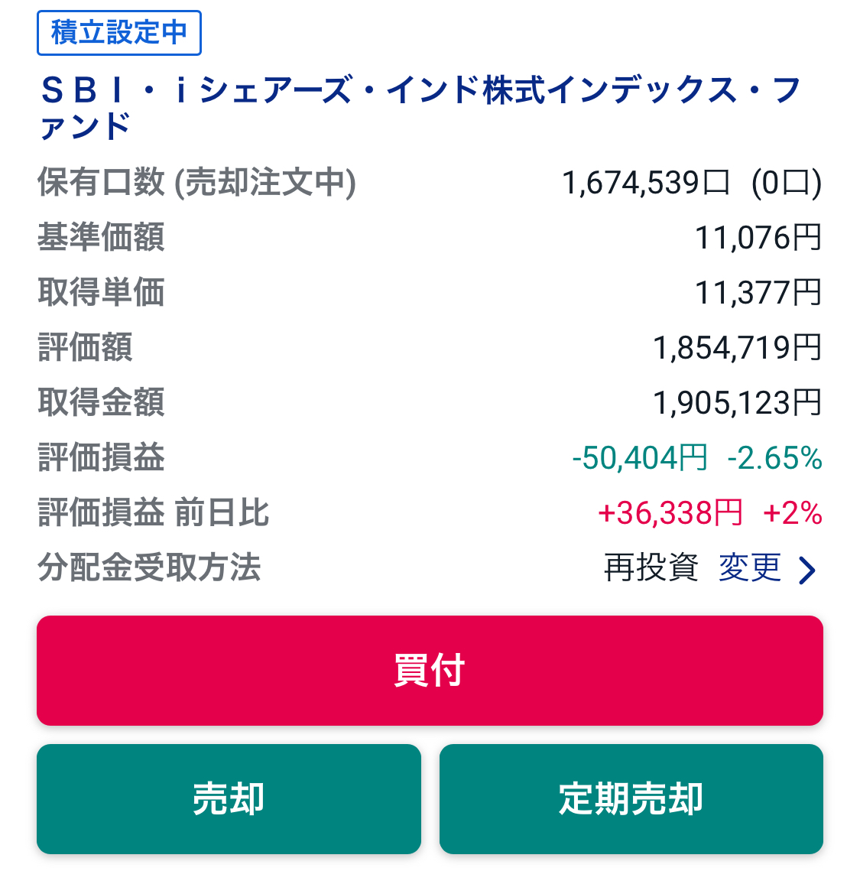
Task: Click the 1,905,123円 acquisition amount
Action: pos(737,403)
